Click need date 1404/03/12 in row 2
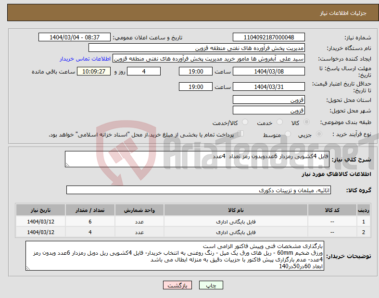Image resolution: width=379 pixels, height=298 pixels. [40, 232]
